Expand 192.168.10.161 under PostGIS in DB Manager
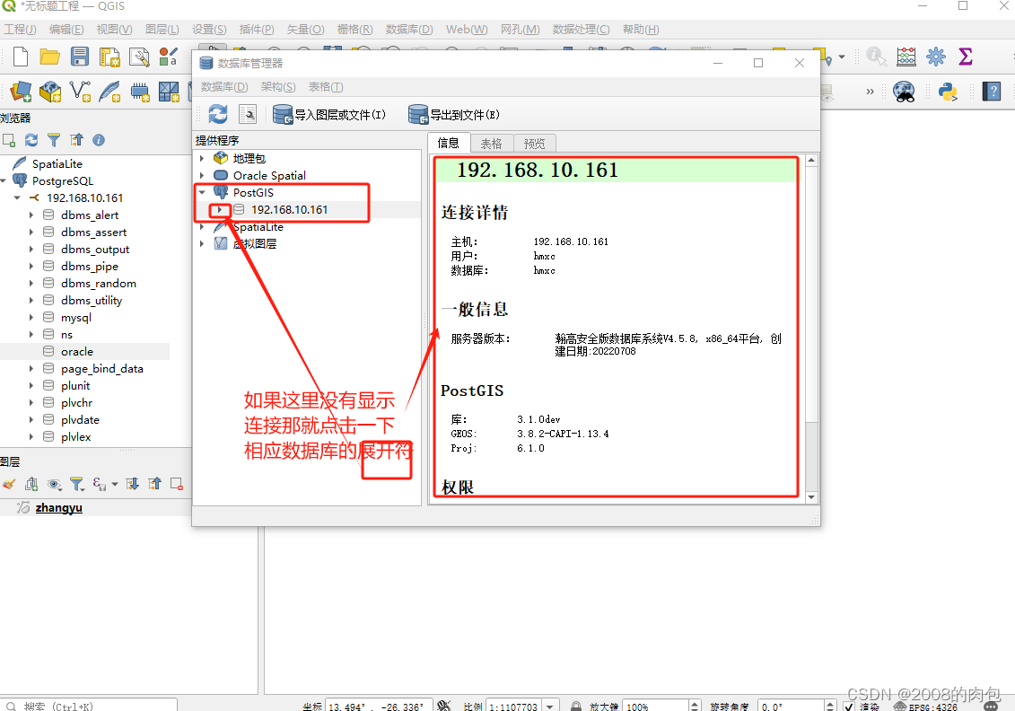The height and width of the screenshot is (711, 1015). (x=220, y=210)
